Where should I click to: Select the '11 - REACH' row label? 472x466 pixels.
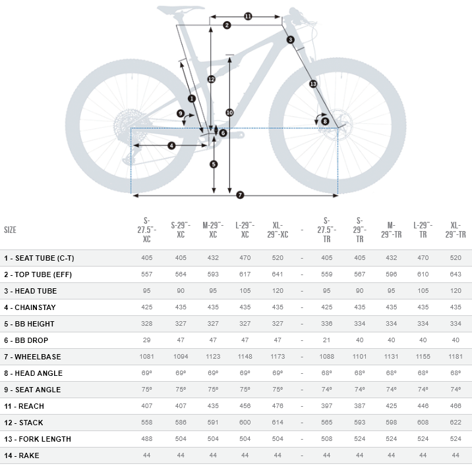[x=25, y=406]
